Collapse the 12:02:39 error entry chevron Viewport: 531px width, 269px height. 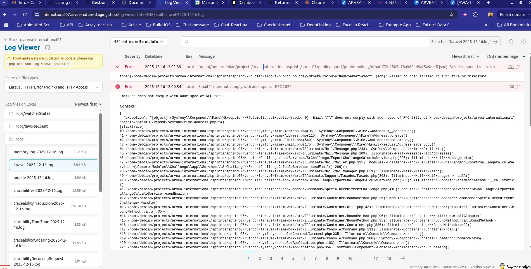coord(118,67)
